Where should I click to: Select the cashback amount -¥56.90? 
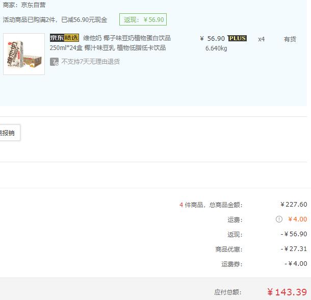point(294,234)
